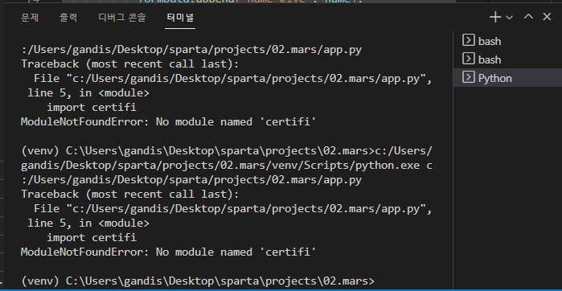Click the Python terminal's icon
Screen dimensions: 562x291
468,77
